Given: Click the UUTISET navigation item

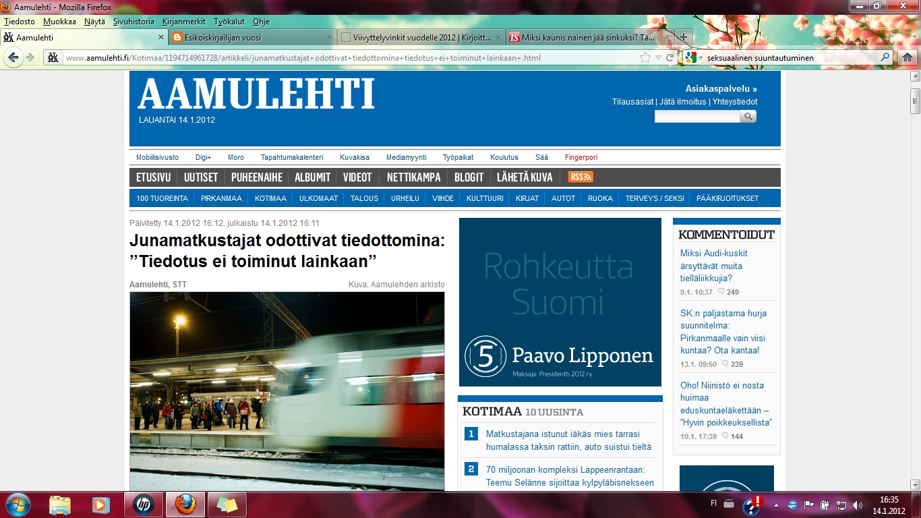Looking at the screenshot, I should coord(201,177).
